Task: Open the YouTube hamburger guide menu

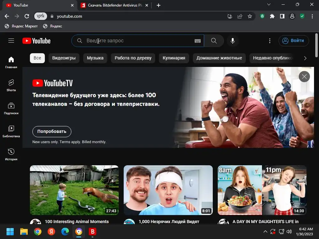Action: (11, 41)
